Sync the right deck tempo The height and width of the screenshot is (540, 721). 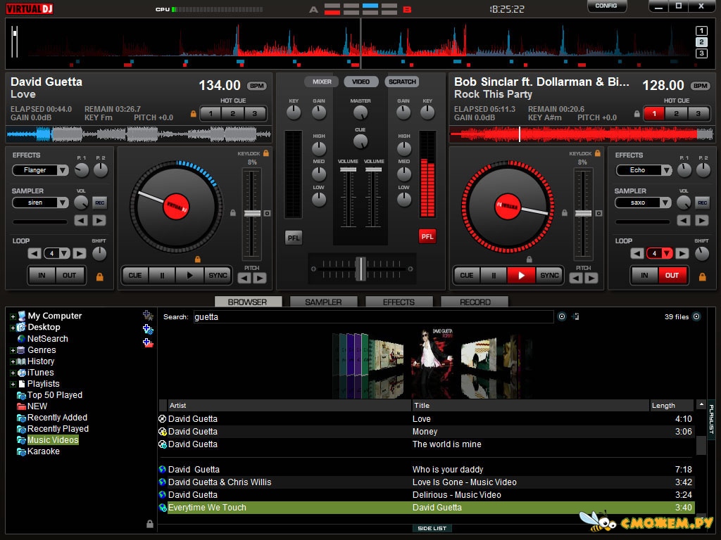coord(549,276)
